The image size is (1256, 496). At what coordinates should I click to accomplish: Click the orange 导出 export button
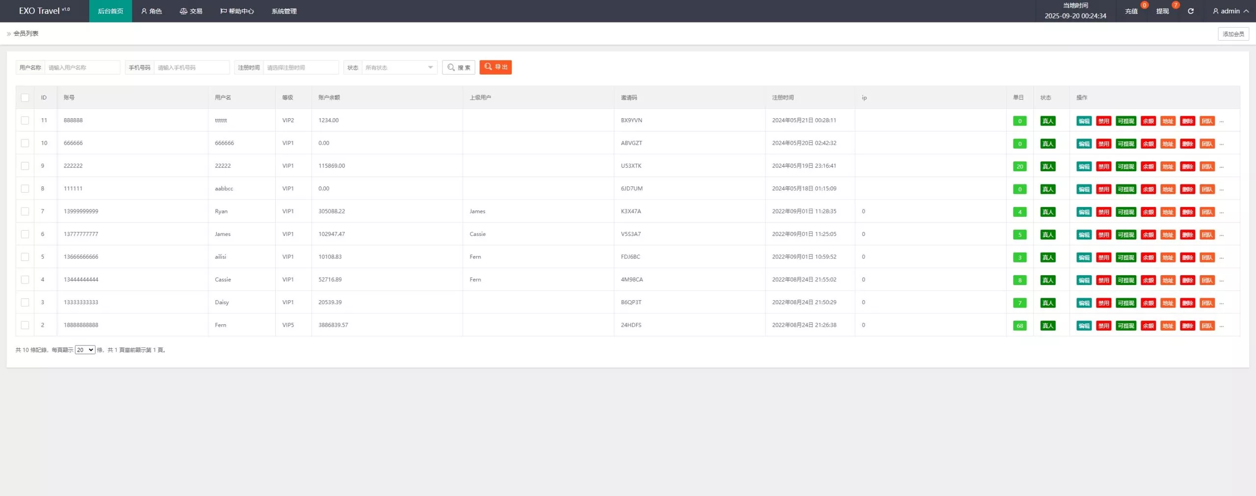(496, 67)
